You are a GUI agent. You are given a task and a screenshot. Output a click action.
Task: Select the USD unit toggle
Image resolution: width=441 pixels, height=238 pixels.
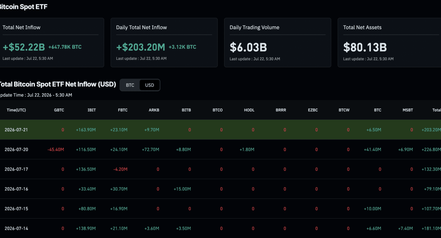point(149,85)
